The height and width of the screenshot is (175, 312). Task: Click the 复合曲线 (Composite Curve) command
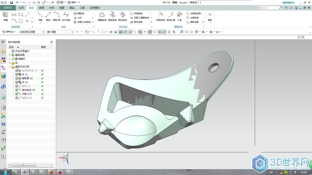point(136,22)
